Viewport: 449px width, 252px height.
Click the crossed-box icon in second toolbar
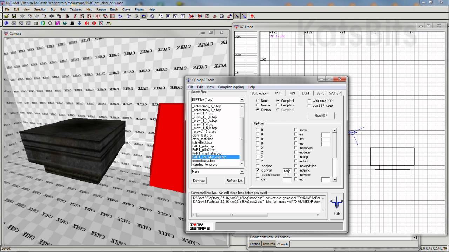point(101,23)
